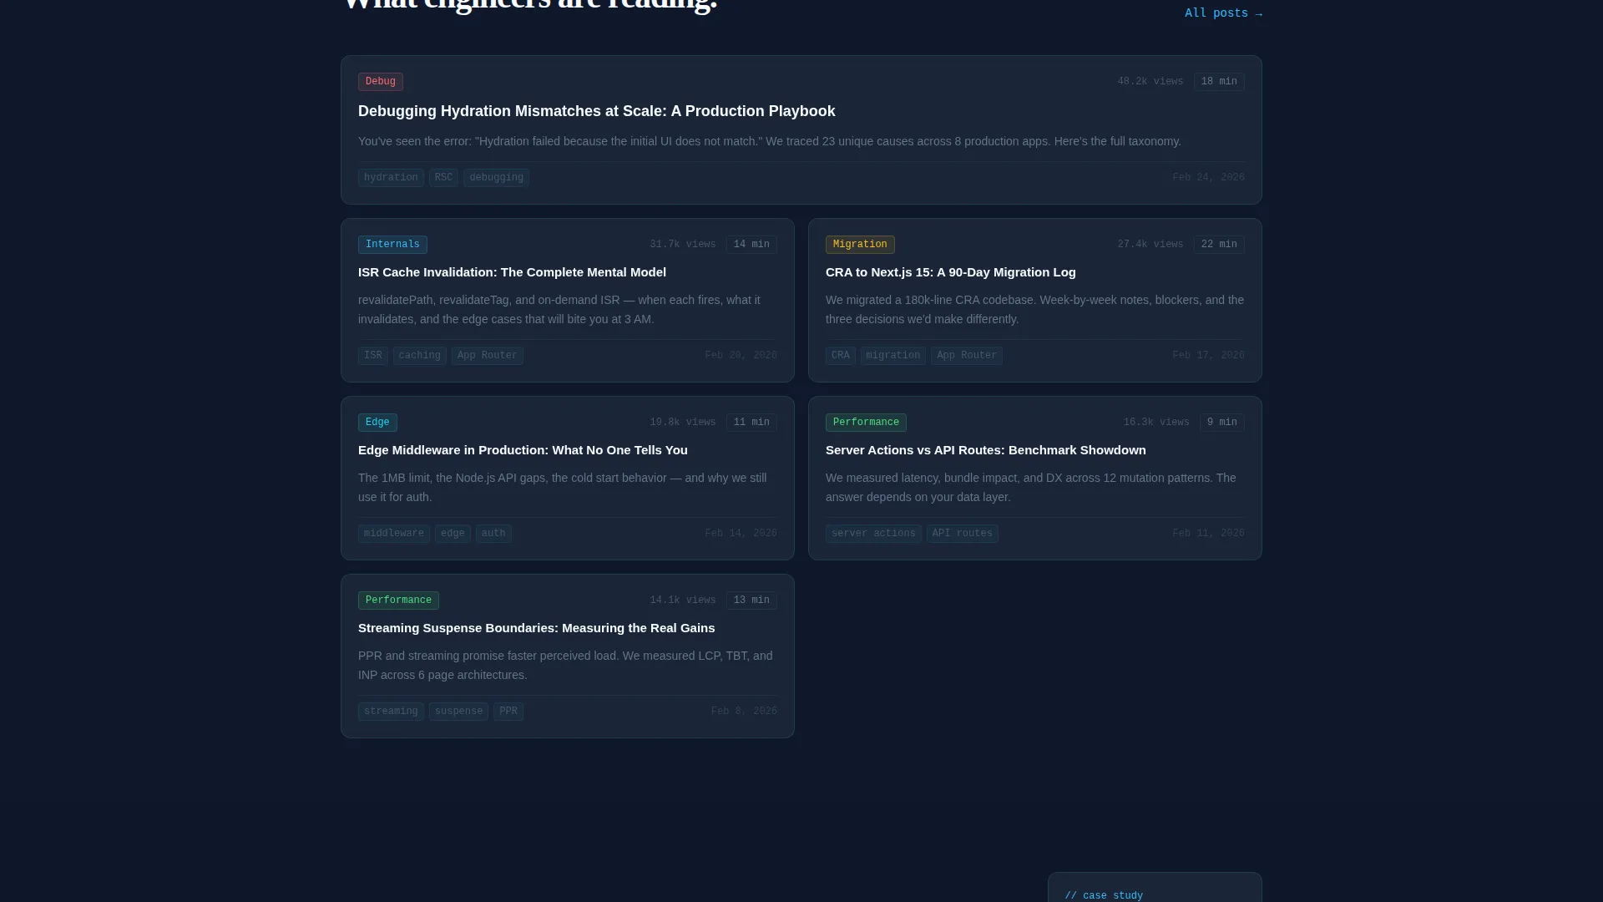The image size is (1603, 902).
Task: Click the 14.1k views count
Action: tap(683, 600)
